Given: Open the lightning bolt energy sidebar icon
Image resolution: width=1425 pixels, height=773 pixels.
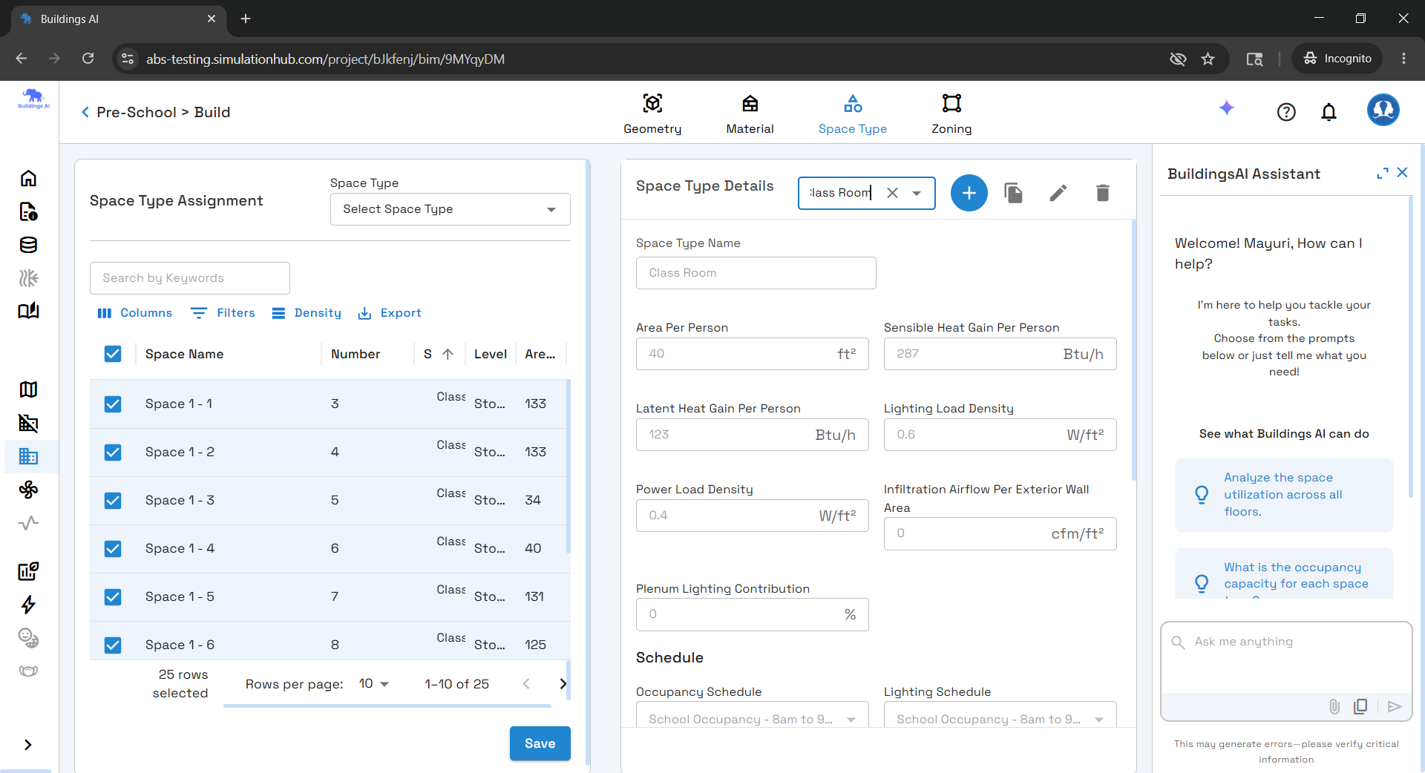Looking at the screenshot, I should click(x=28, y=605).
